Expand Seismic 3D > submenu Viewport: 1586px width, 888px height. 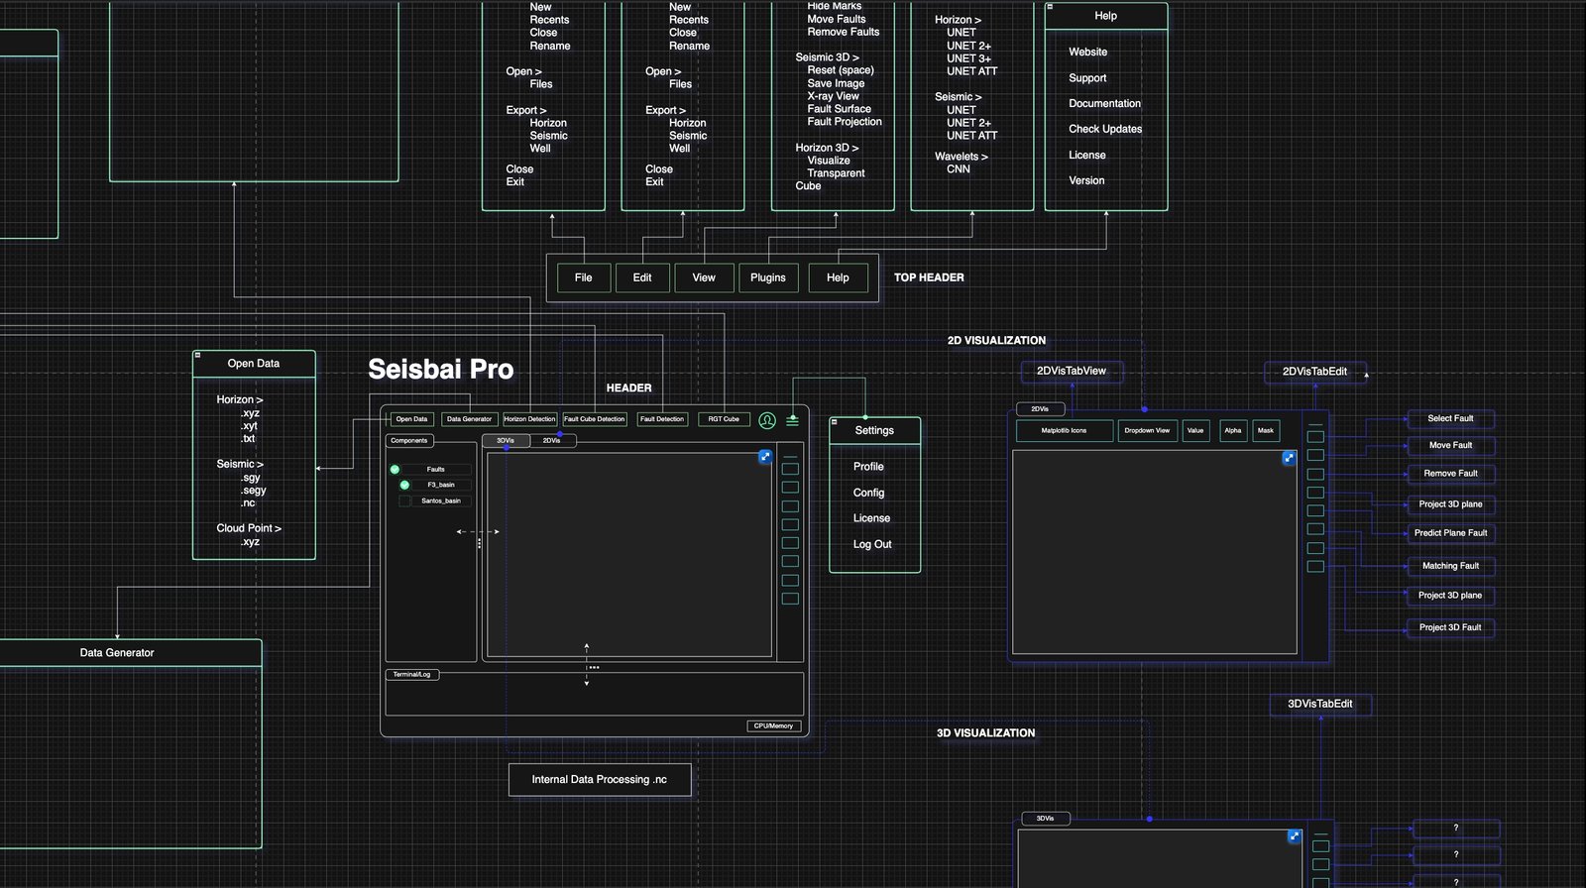click(827, 57)
